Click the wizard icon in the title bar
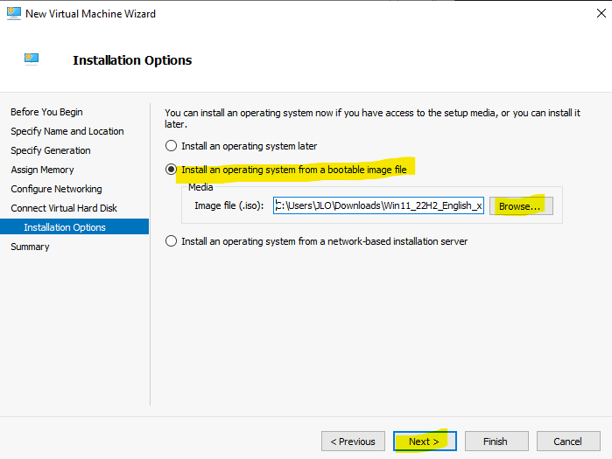This screenshot has width=612, height=459. point(14,13)
